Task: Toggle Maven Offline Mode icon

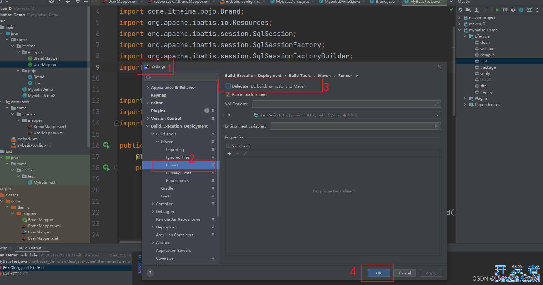Action: pyautogui.click(x=513, y=10)
